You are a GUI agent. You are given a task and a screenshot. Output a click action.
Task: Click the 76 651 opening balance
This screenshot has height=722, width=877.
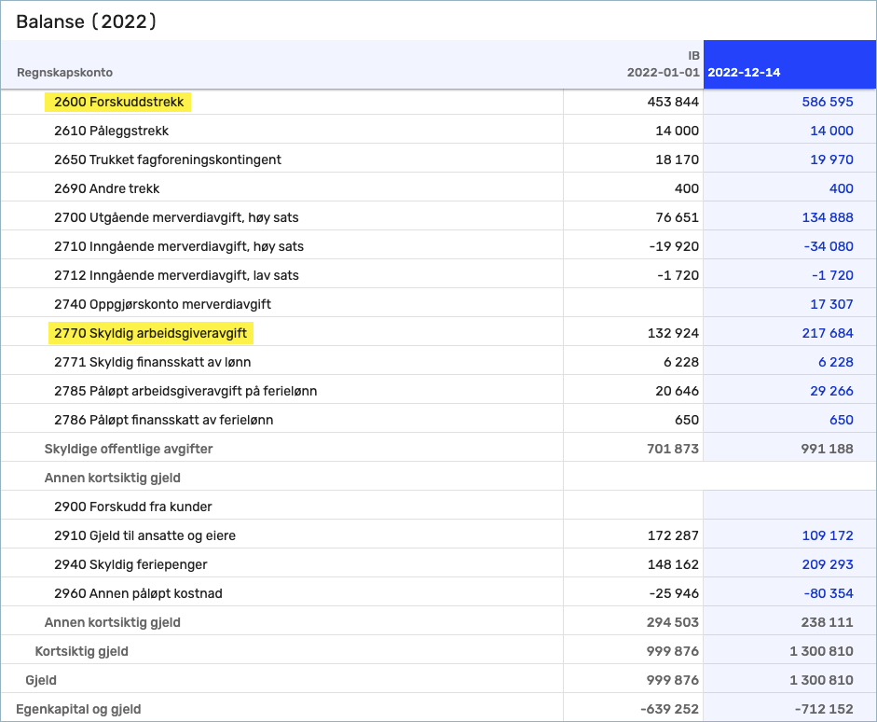click(x=677, y=217)
